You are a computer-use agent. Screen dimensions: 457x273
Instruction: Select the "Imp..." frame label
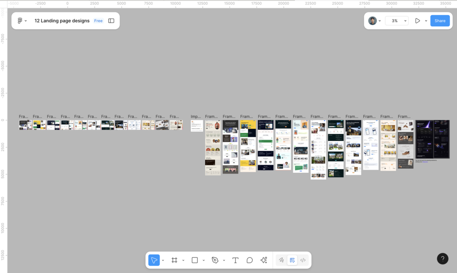[196, 116]
